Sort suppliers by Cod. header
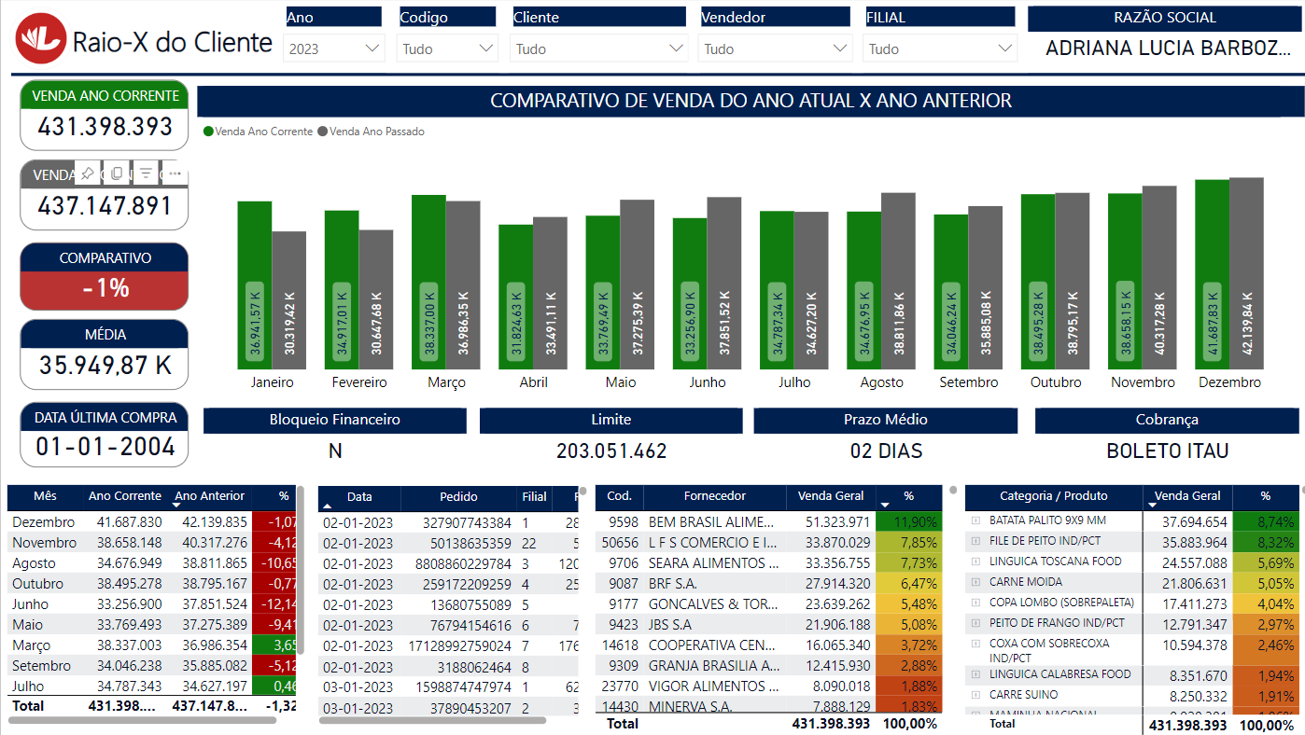1305x735 pixels. pos(620,496)
